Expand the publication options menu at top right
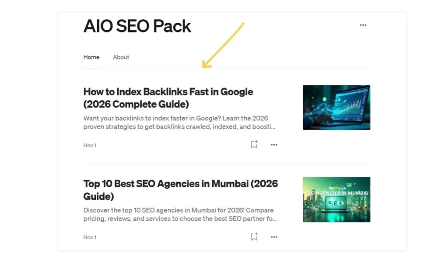Screen dimensions: 448x261 tap(363, 25)
